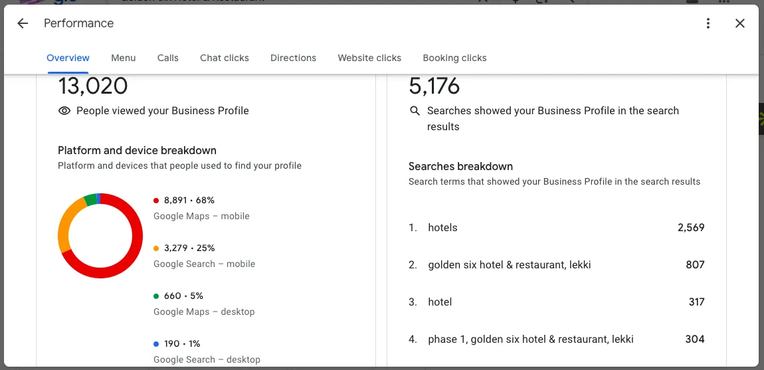Select the 'golden six hotel & restaurant, lekki' term
The image size is (764, 370).
509,265
